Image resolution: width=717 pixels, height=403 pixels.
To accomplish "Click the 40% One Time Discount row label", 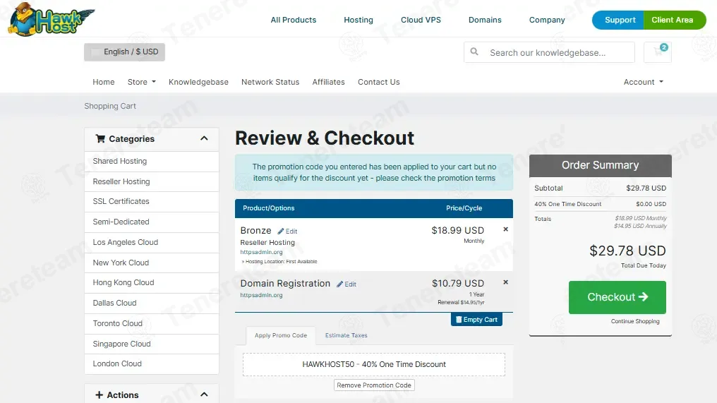I will coord(568,204).
